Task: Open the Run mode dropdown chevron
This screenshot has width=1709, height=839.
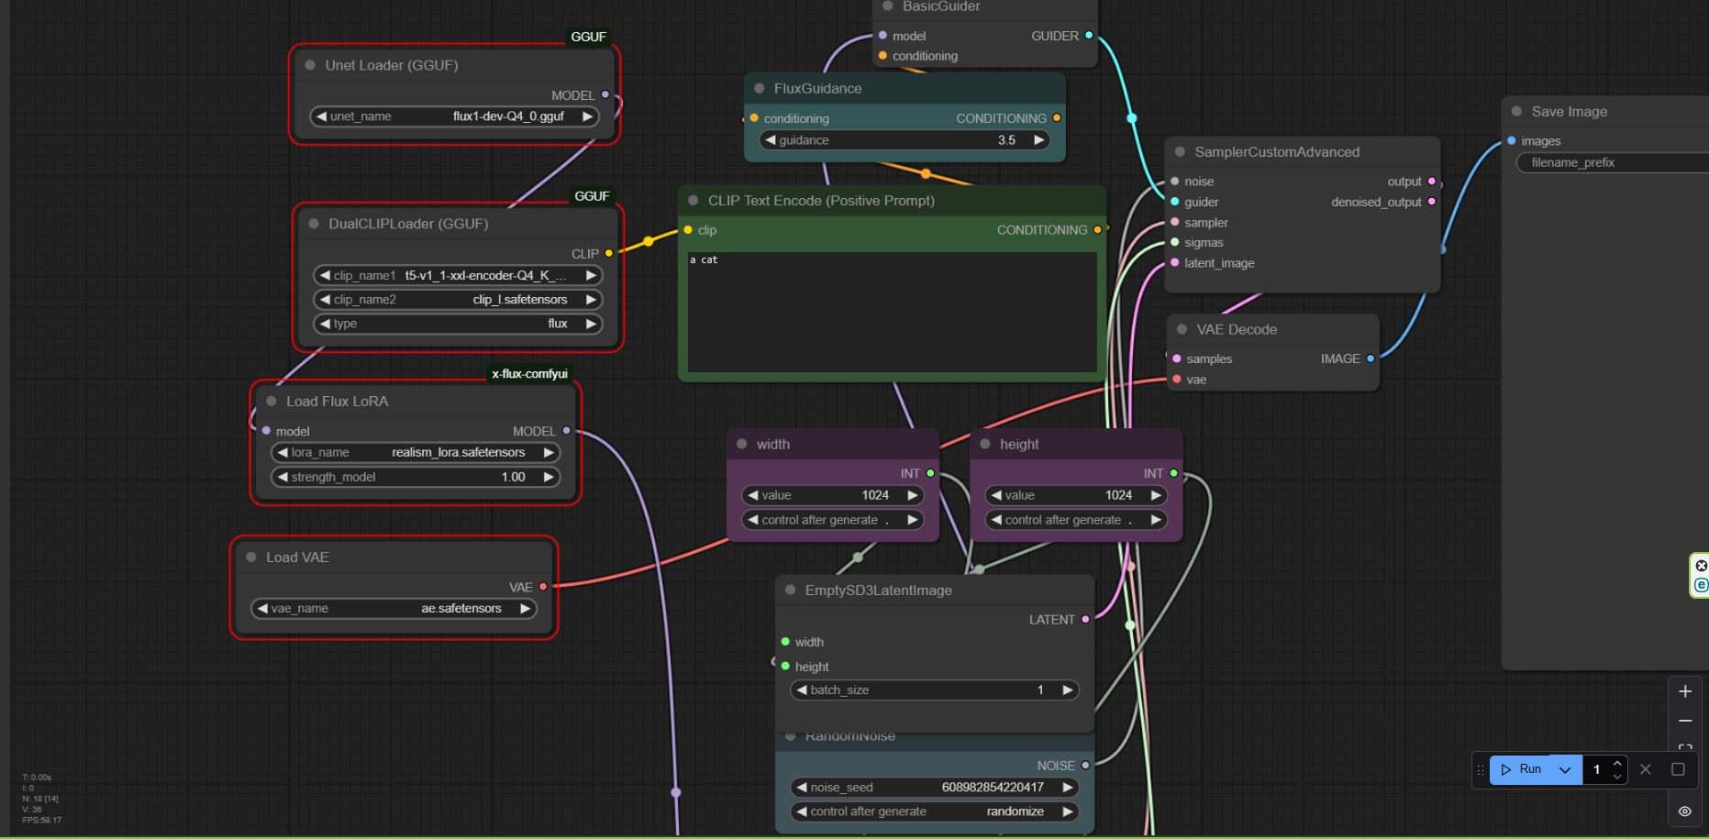Action: [x=1565, y=769]
